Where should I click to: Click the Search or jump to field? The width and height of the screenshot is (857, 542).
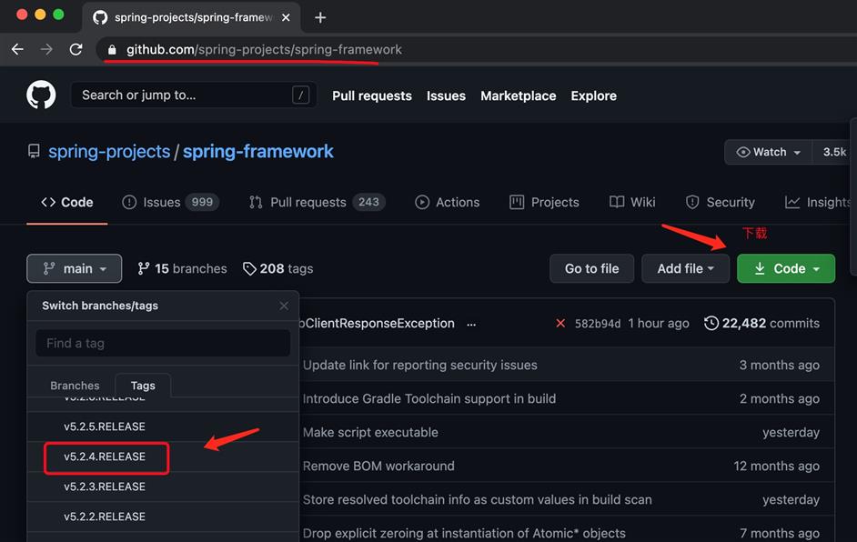[x=182, y=95]
